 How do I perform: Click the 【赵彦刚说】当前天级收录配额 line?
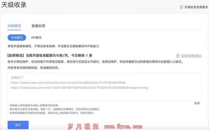pyautogui.click(x=49, y=55)
